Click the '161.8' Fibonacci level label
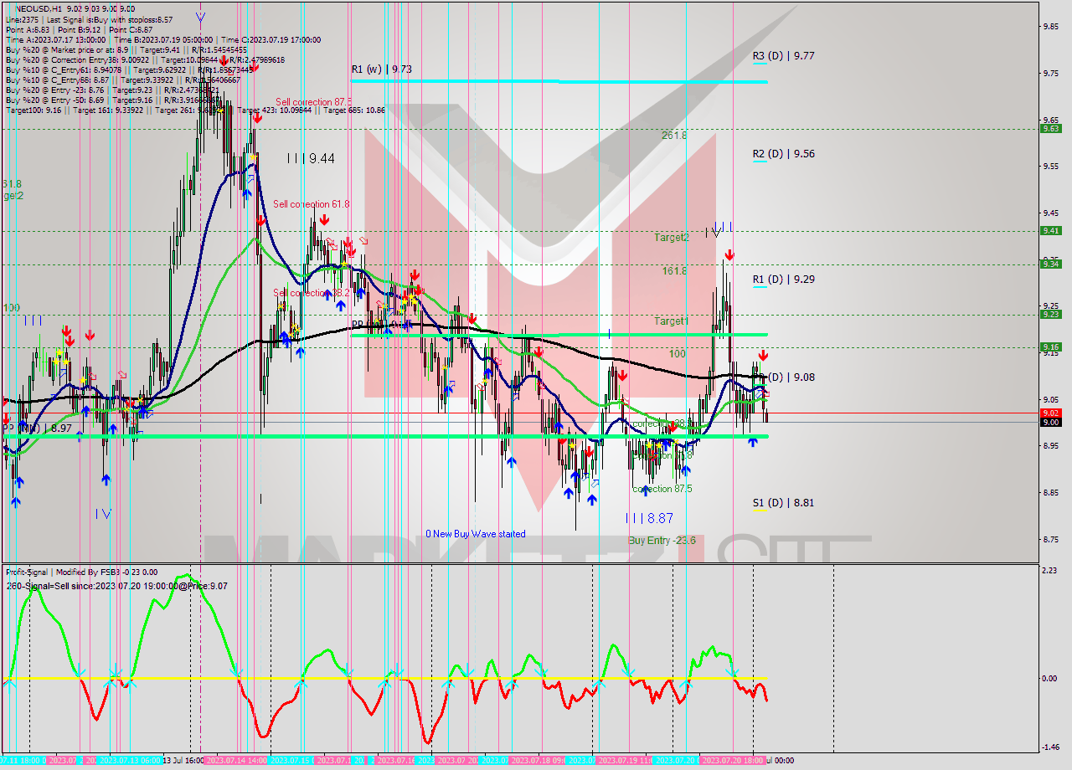The image size is (1072, 770). [x=674, y=270]
